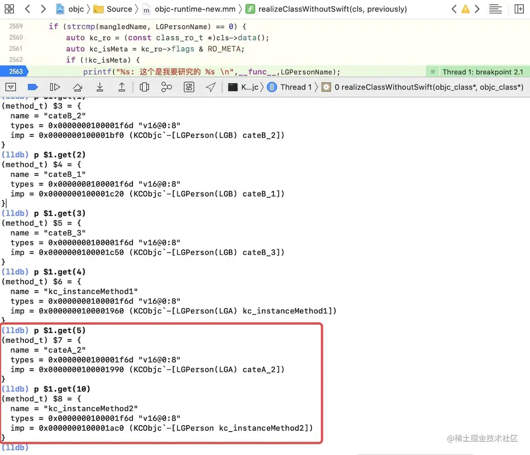Click console line name = "kc_instanceMethod1"

(74, 291)
